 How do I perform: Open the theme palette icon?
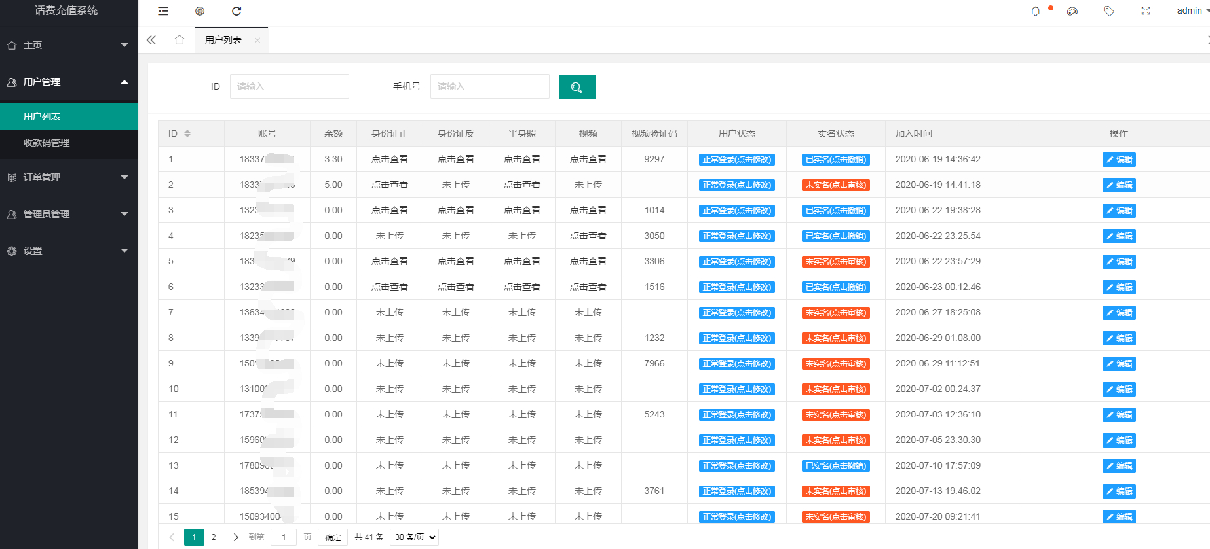coord(1072,11)
